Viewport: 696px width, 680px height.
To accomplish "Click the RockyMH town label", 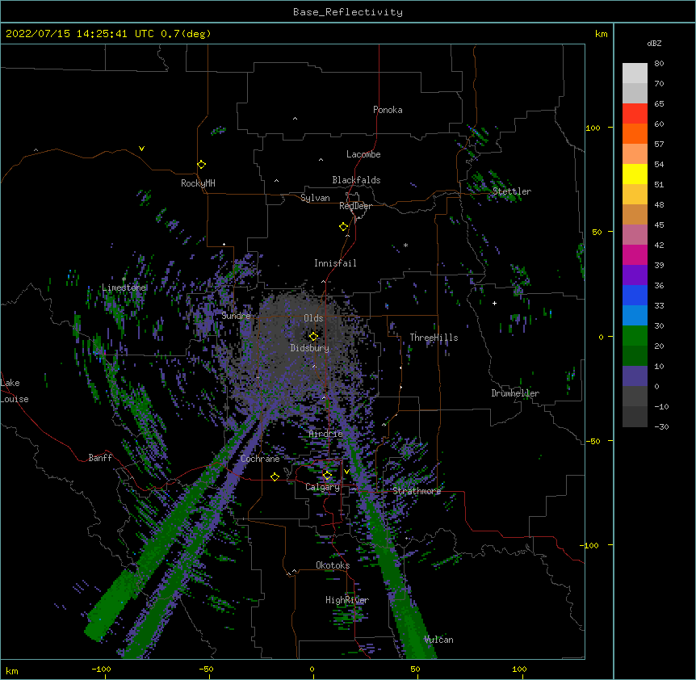I will pos(198,183).
